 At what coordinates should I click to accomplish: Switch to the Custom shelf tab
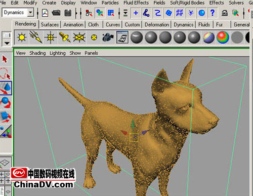tap(133, 25)
